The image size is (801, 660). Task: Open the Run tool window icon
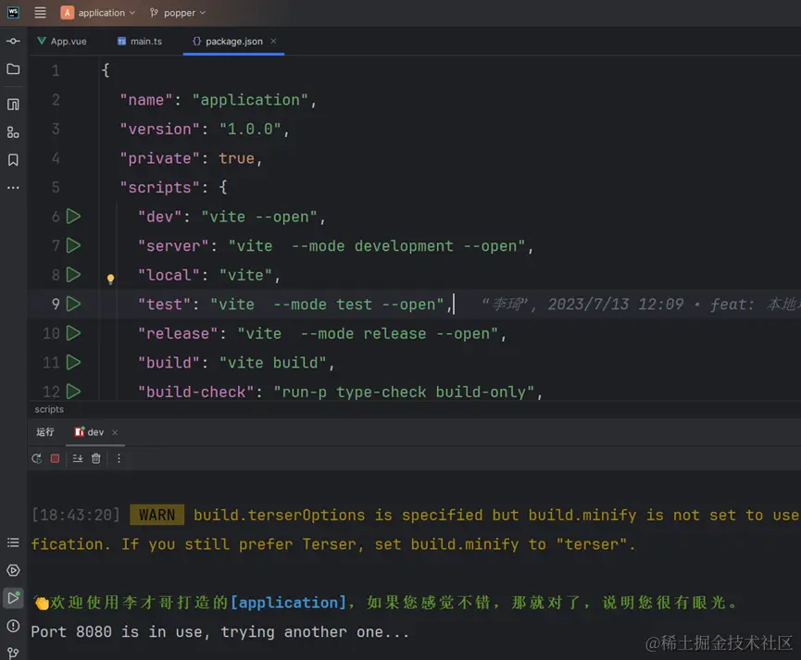pos(13,598)
